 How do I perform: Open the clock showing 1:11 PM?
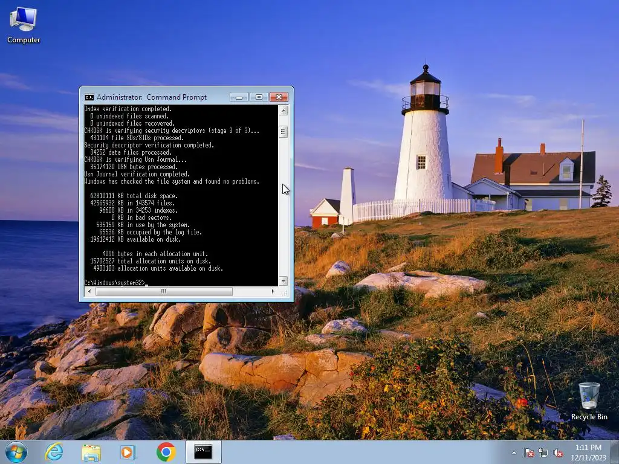pyautogui.click(x=588, y=453)
